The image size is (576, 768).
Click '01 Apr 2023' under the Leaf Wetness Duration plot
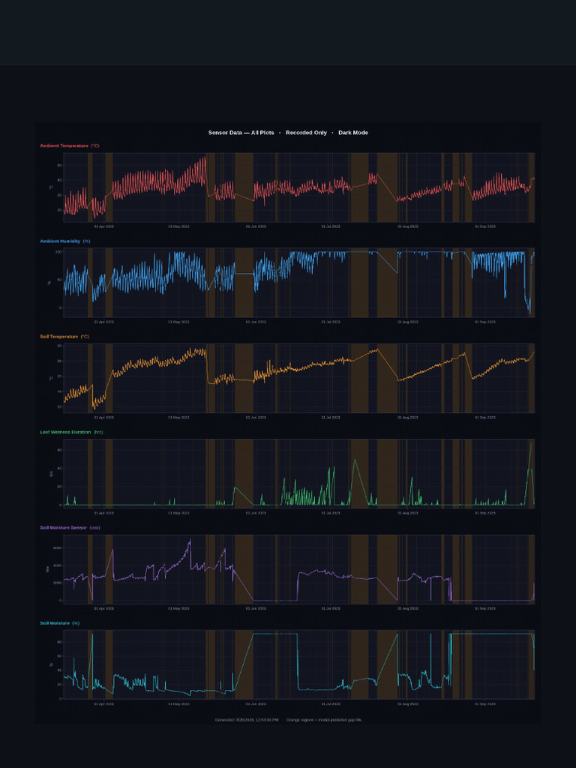[x=103, y=513]
